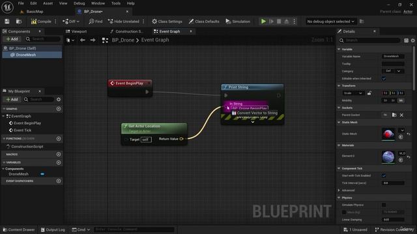Click Print String execution input pin
The height and width of the screenshot is (234, 417).
point(226,96)
